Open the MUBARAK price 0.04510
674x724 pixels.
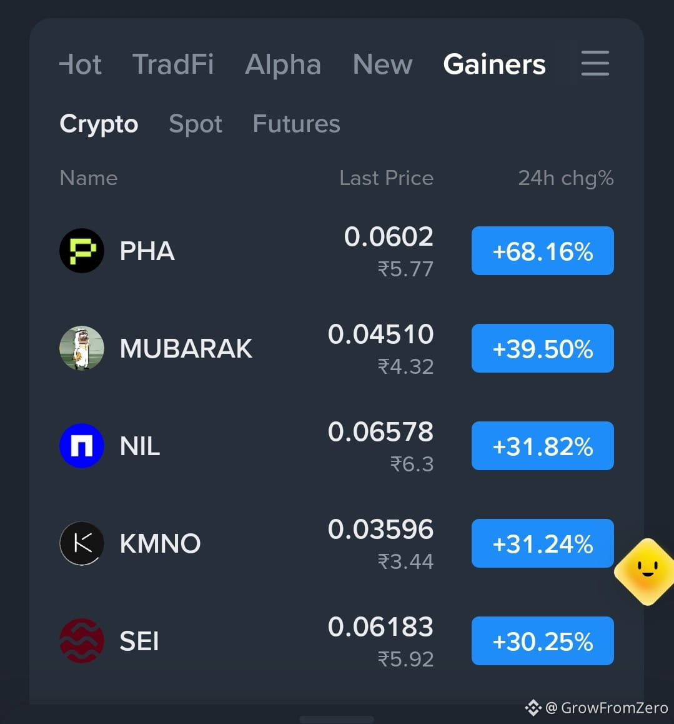coord(380,334)
